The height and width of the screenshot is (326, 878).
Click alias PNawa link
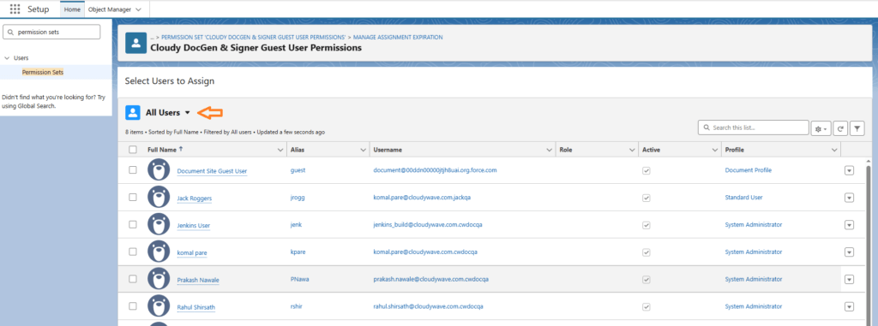coord(300,278)
